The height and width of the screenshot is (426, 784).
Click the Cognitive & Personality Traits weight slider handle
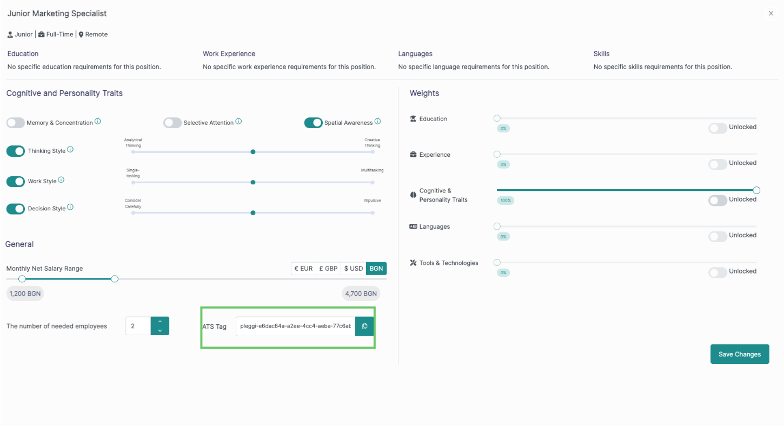(x=756, y=190)
